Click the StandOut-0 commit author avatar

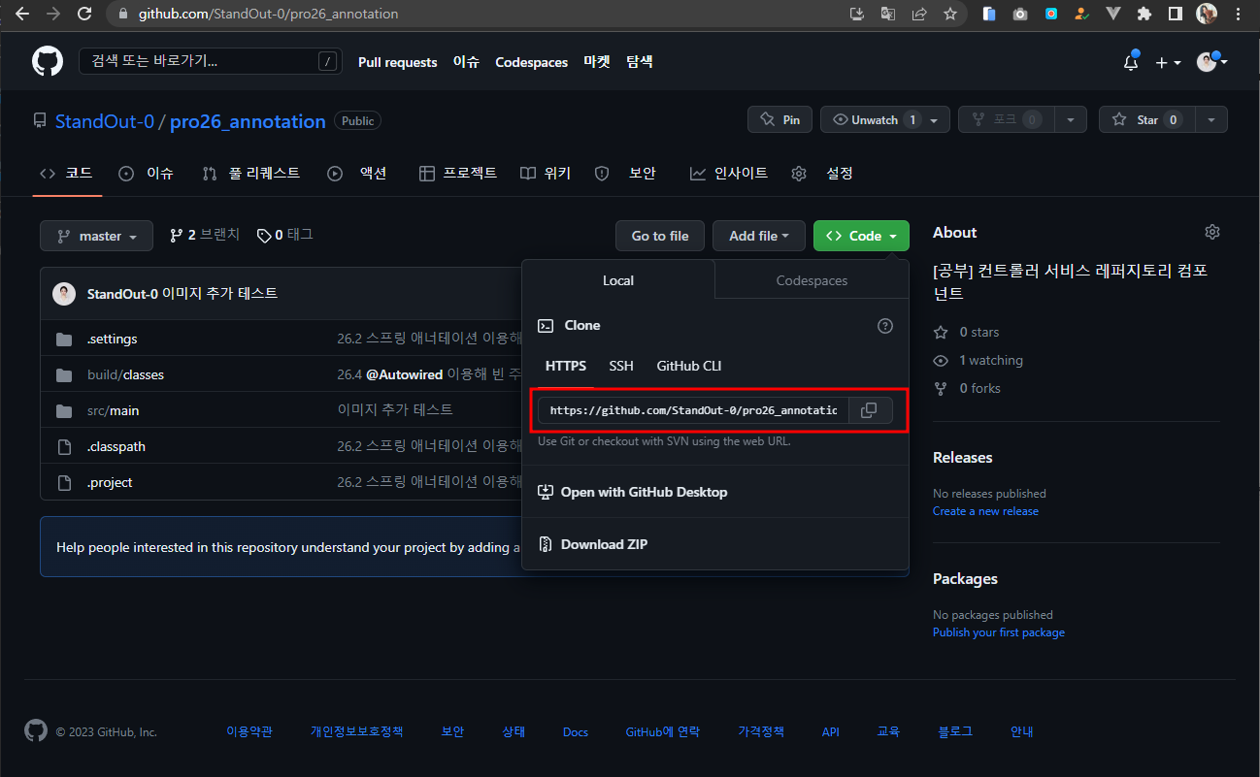(x=64, y=294)
